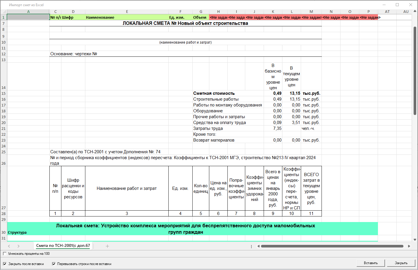This screenshot has width=418, height=270.
Task: Add a new sheet with the plus icon
Action: 107,246
